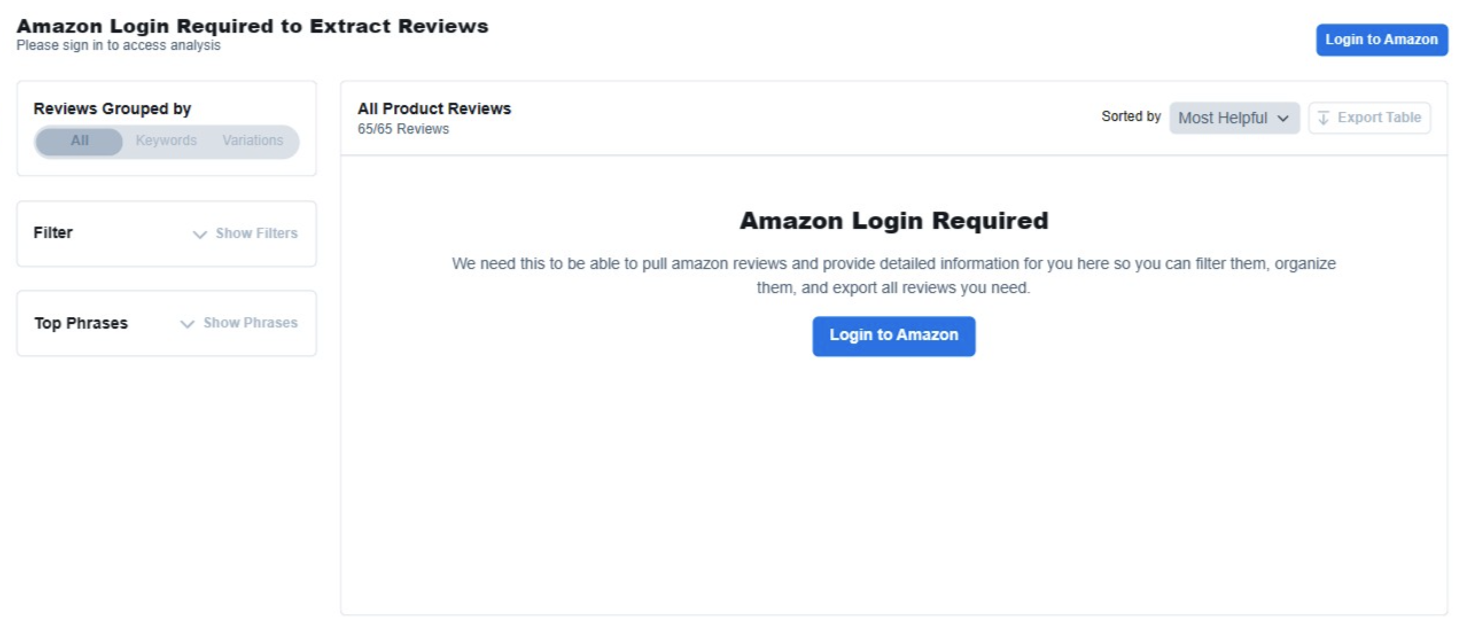The image size is (1463, 628).
Task: Switch grouping to Variations
Action: pos(252,141)
